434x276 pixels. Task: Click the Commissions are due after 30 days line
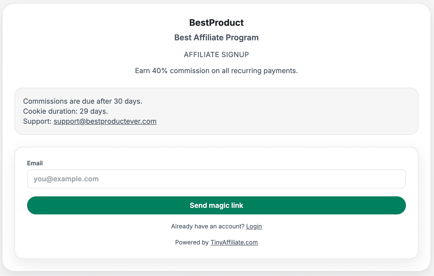[x=82, y=101]
